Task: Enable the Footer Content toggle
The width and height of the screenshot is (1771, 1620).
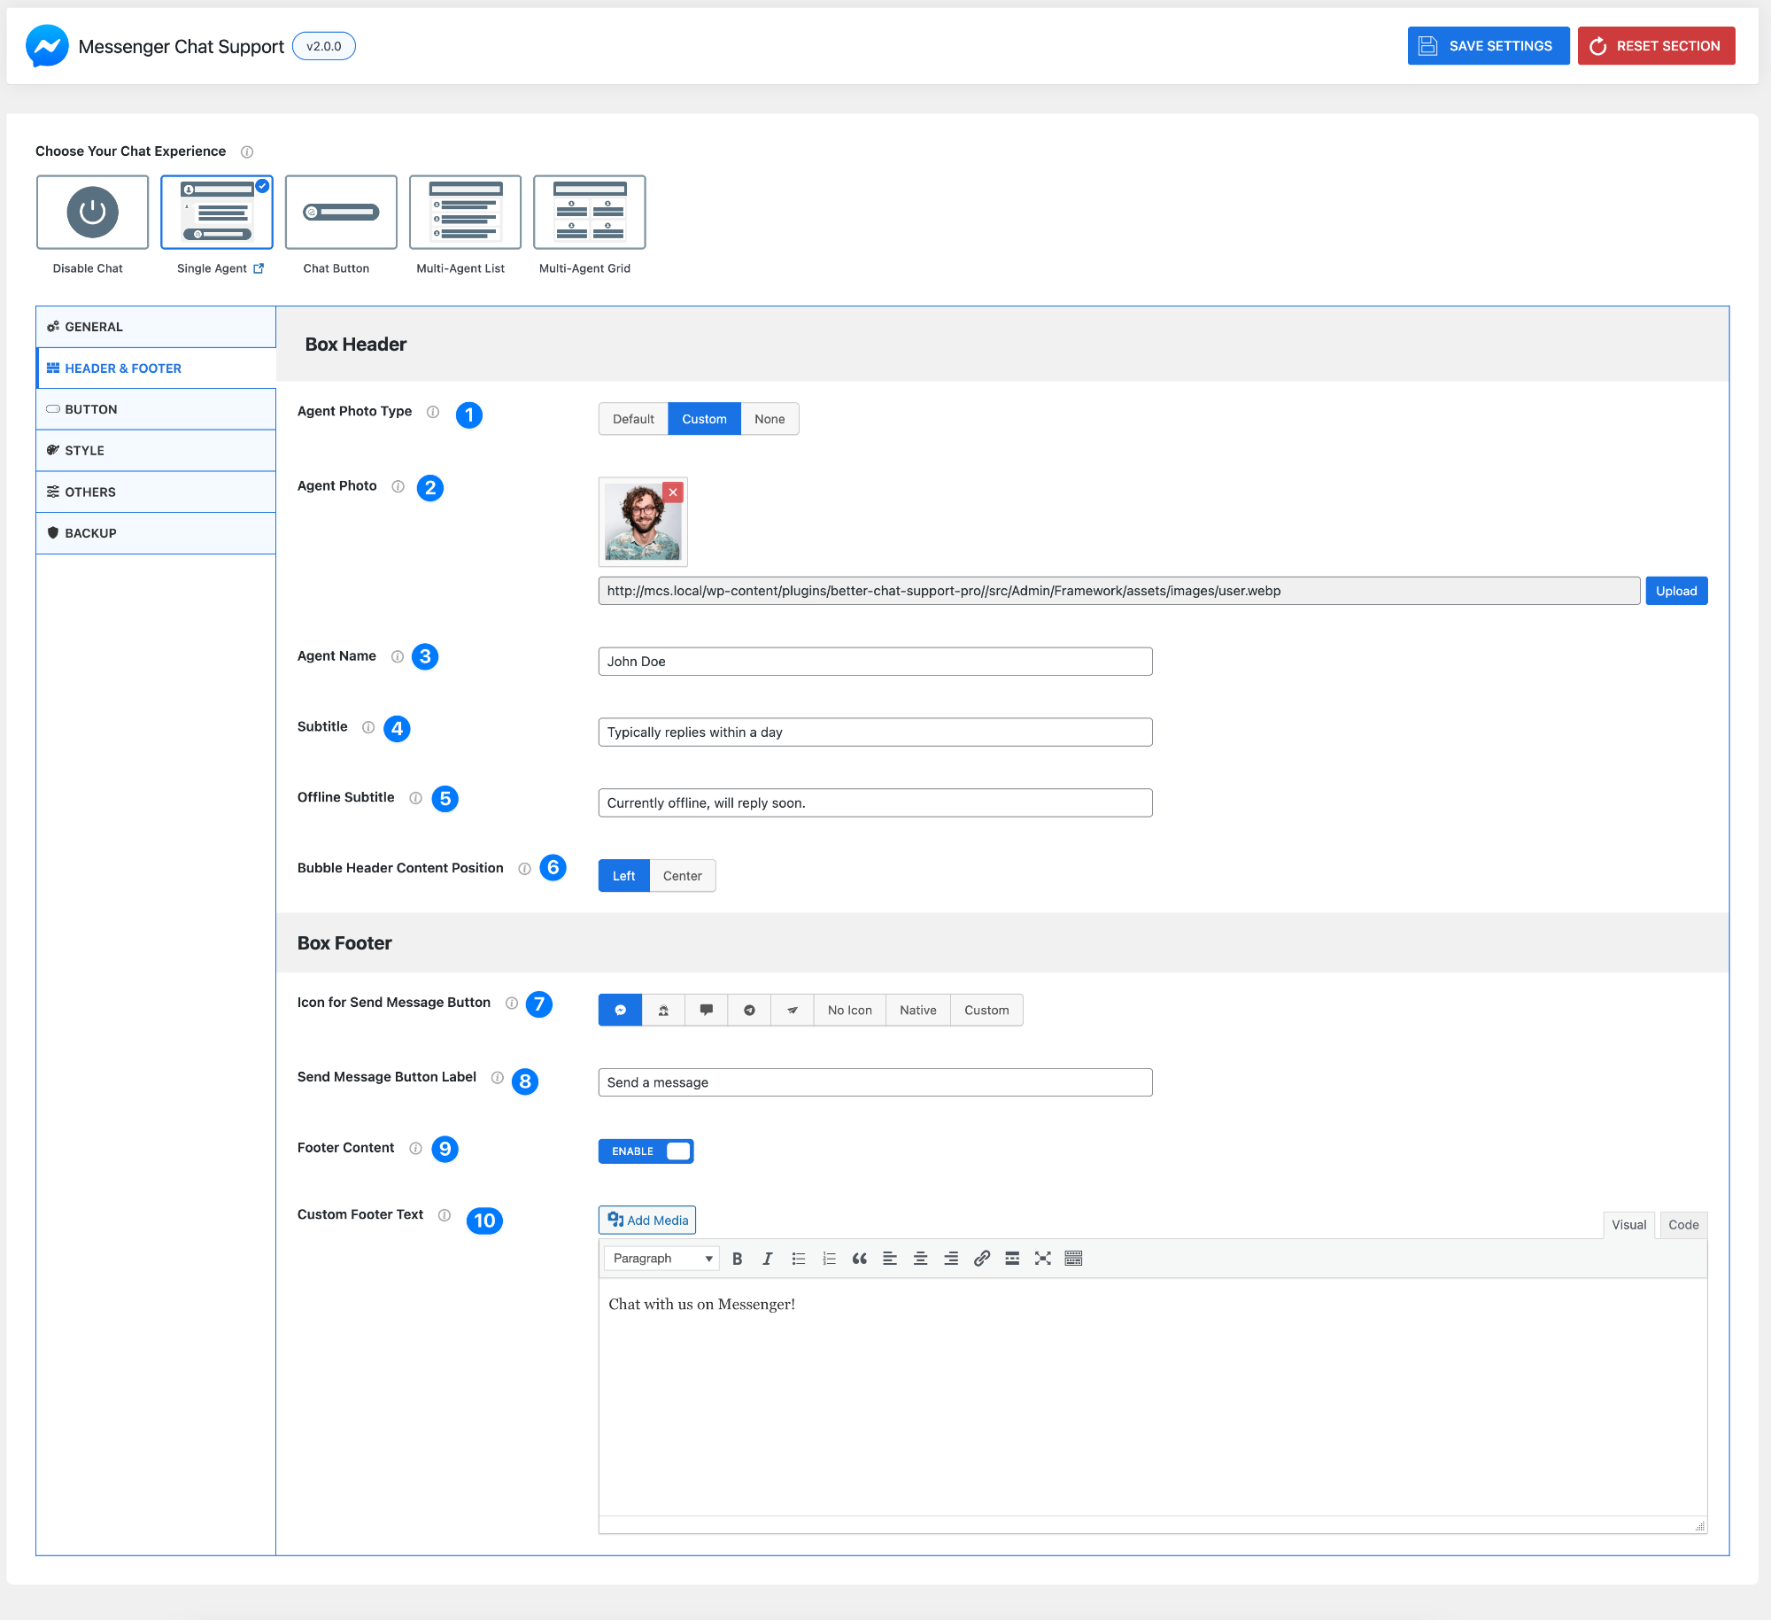Action: pos(646,1151)
